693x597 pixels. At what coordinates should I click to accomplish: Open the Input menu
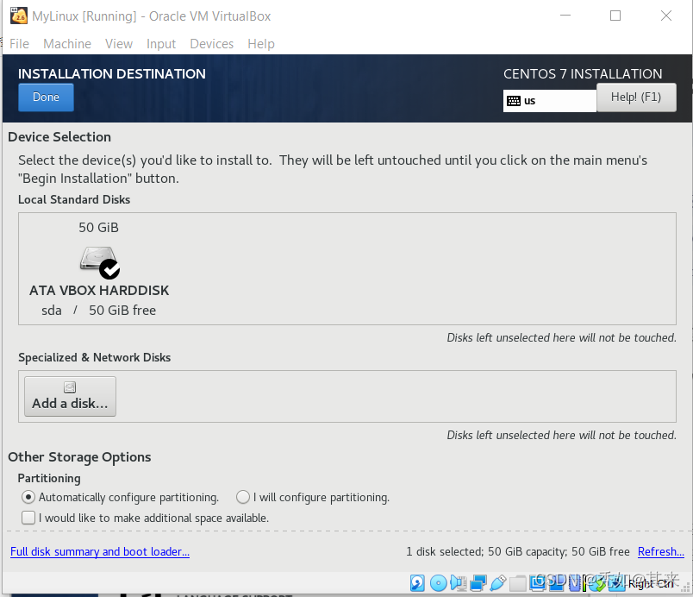click(161, 44)
